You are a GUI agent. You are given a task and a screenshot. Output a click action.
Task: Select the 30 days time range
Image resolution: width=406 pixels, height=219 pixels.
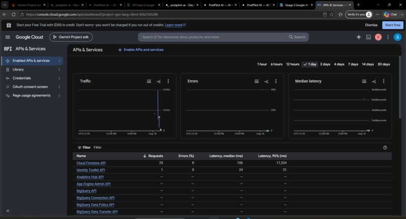[383, 64]
